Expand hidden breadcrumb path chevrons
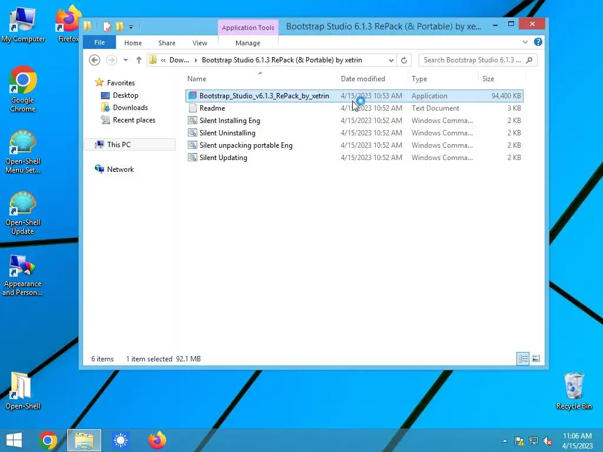The image size is (603, 452). click(164, 60)
